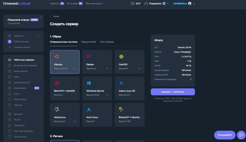Collapse the Проекты section chevron
Screen dimensions: 246x142
38,36
